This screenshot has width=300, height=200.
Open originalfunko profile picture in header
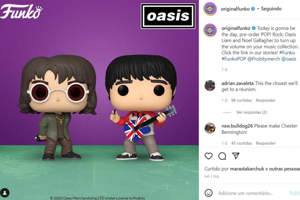(210, 9)
